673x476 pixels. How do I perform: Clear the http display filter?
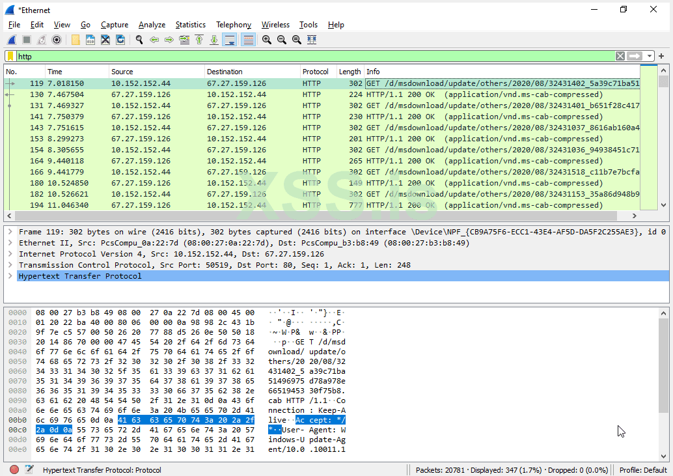click(620, 56)
